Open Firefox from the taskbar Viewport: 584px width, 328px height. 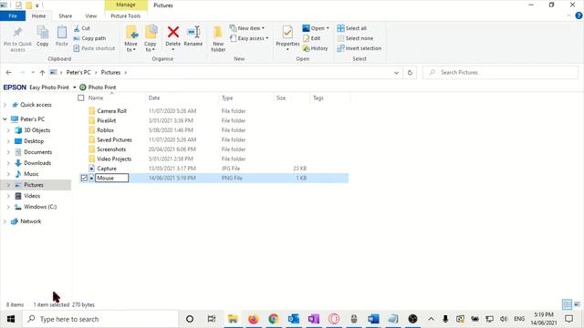[254, 319]
